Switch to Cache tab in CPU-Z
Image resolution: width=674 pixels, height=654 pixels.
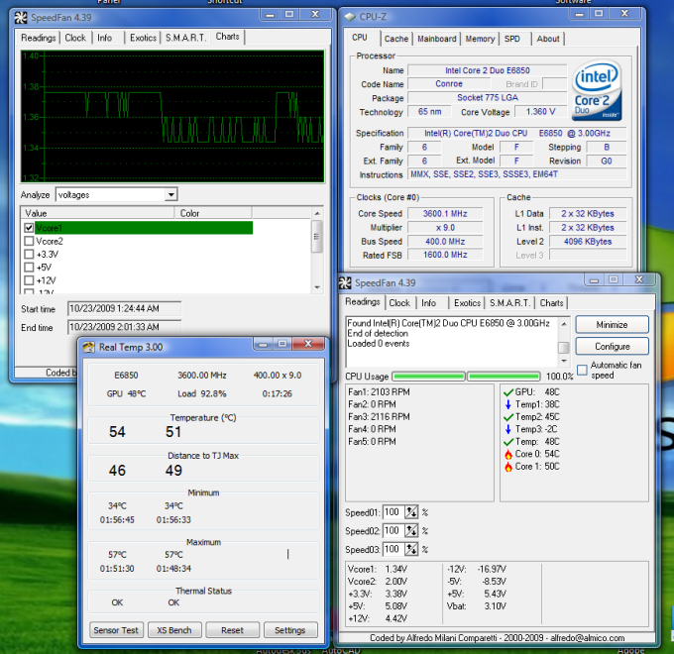(x=395, y=39)
